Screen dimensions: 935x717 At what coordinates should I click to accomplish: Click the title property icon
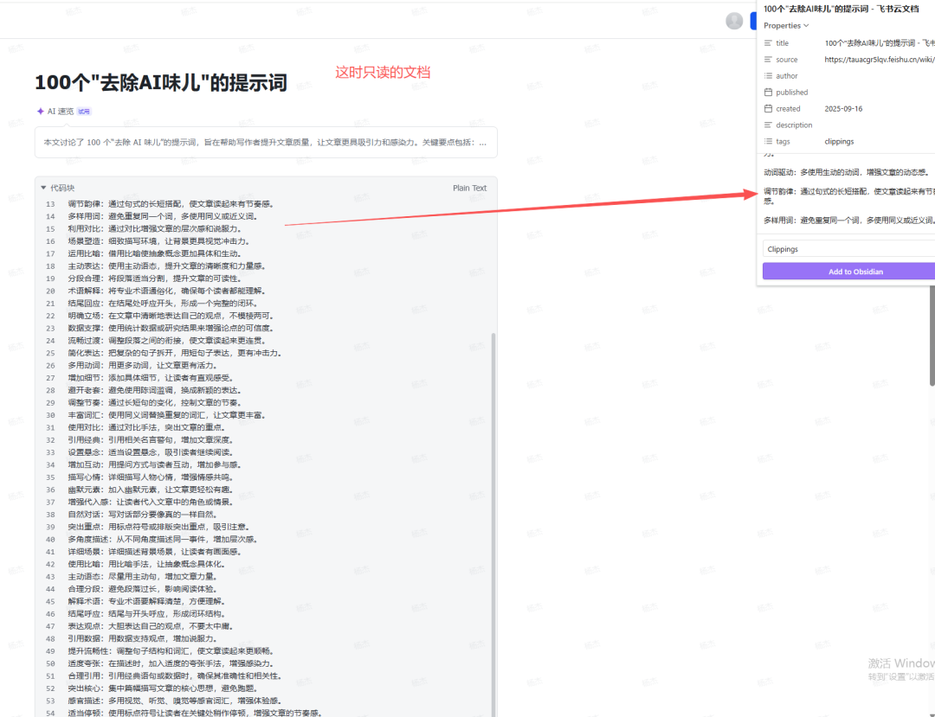coord(767,42)
